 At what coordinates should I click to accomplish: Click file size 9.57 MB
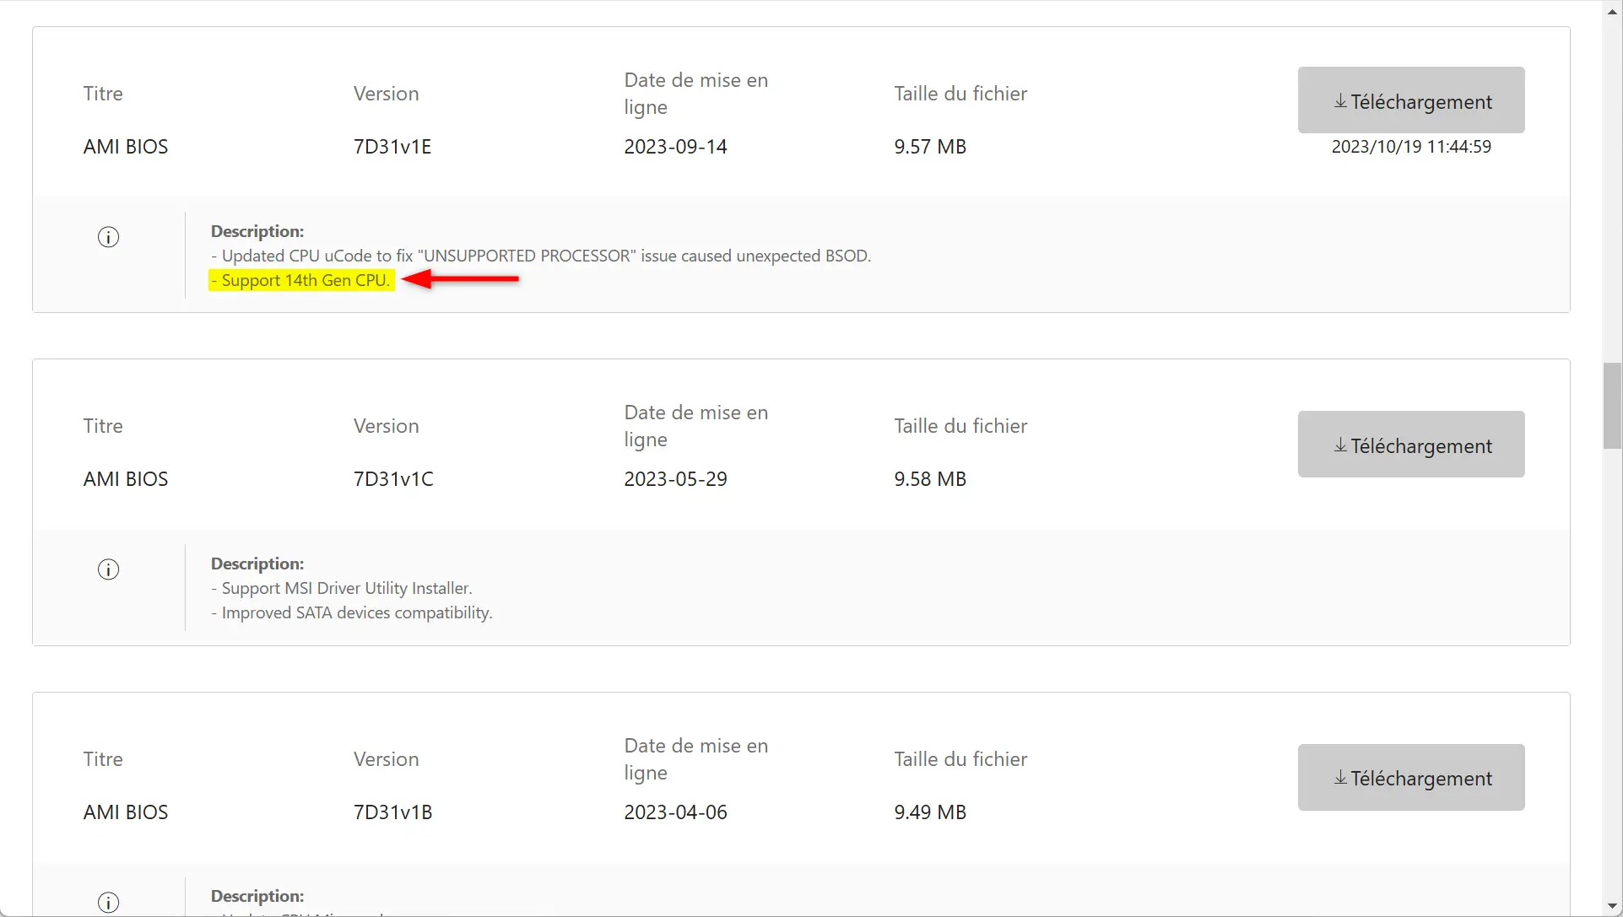click(930, 147)
